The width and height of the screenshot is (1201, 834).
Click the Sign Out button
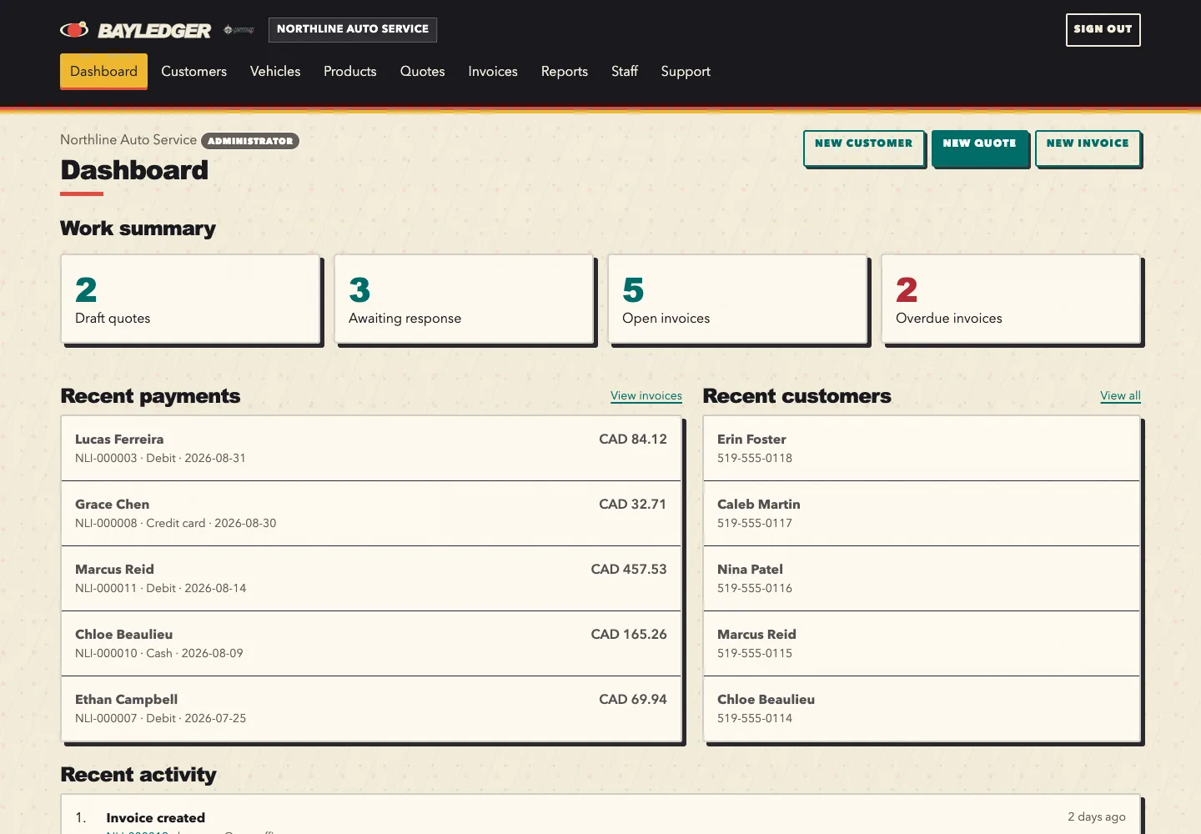pyautogui.click(x=1103, y=30)
